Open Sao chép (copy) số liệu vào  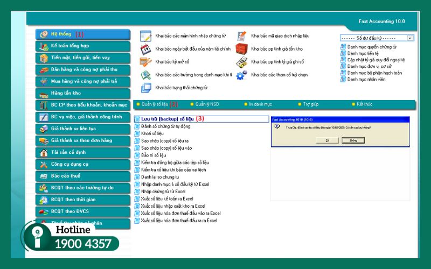(x=166, y=148)
